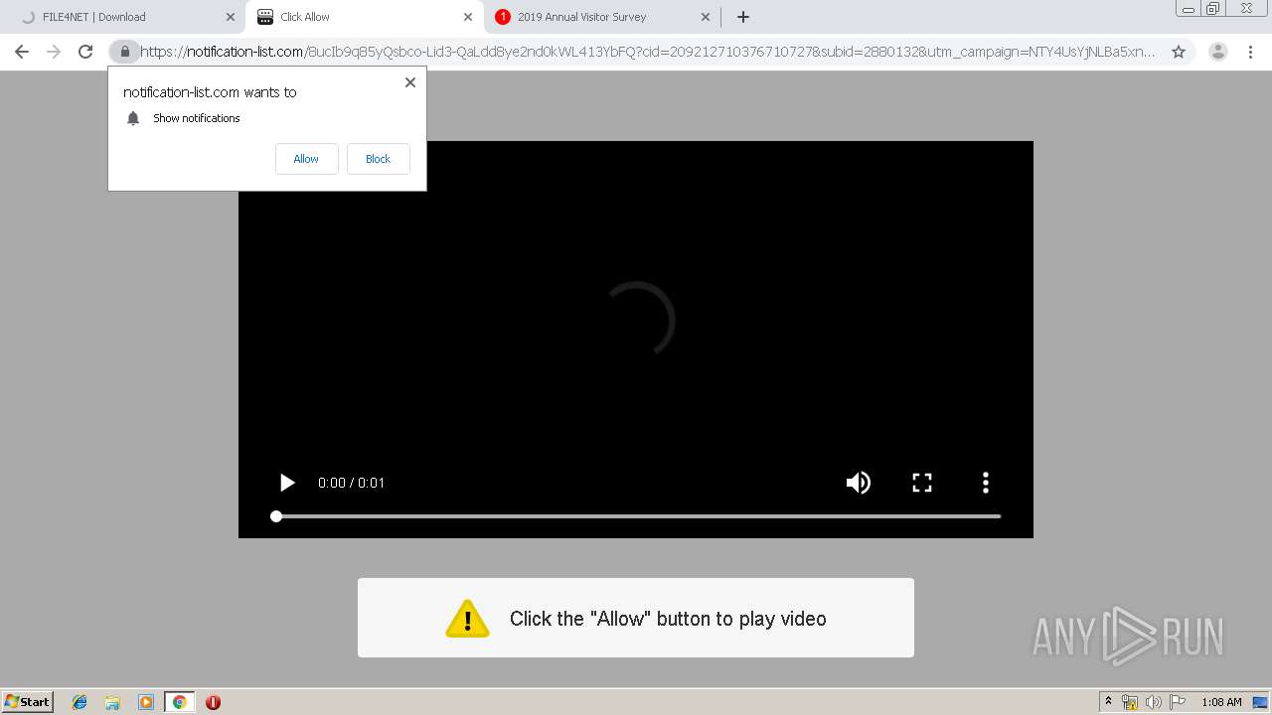Enter video fullscreen mode
Viewport: 1272px width, 715px height.
[922, 483]
